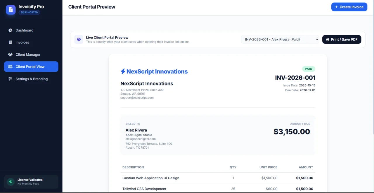This screenshot has width=374, height=193.
Task: Click the Client Manager people icon
Action: [x=10, y=55]
